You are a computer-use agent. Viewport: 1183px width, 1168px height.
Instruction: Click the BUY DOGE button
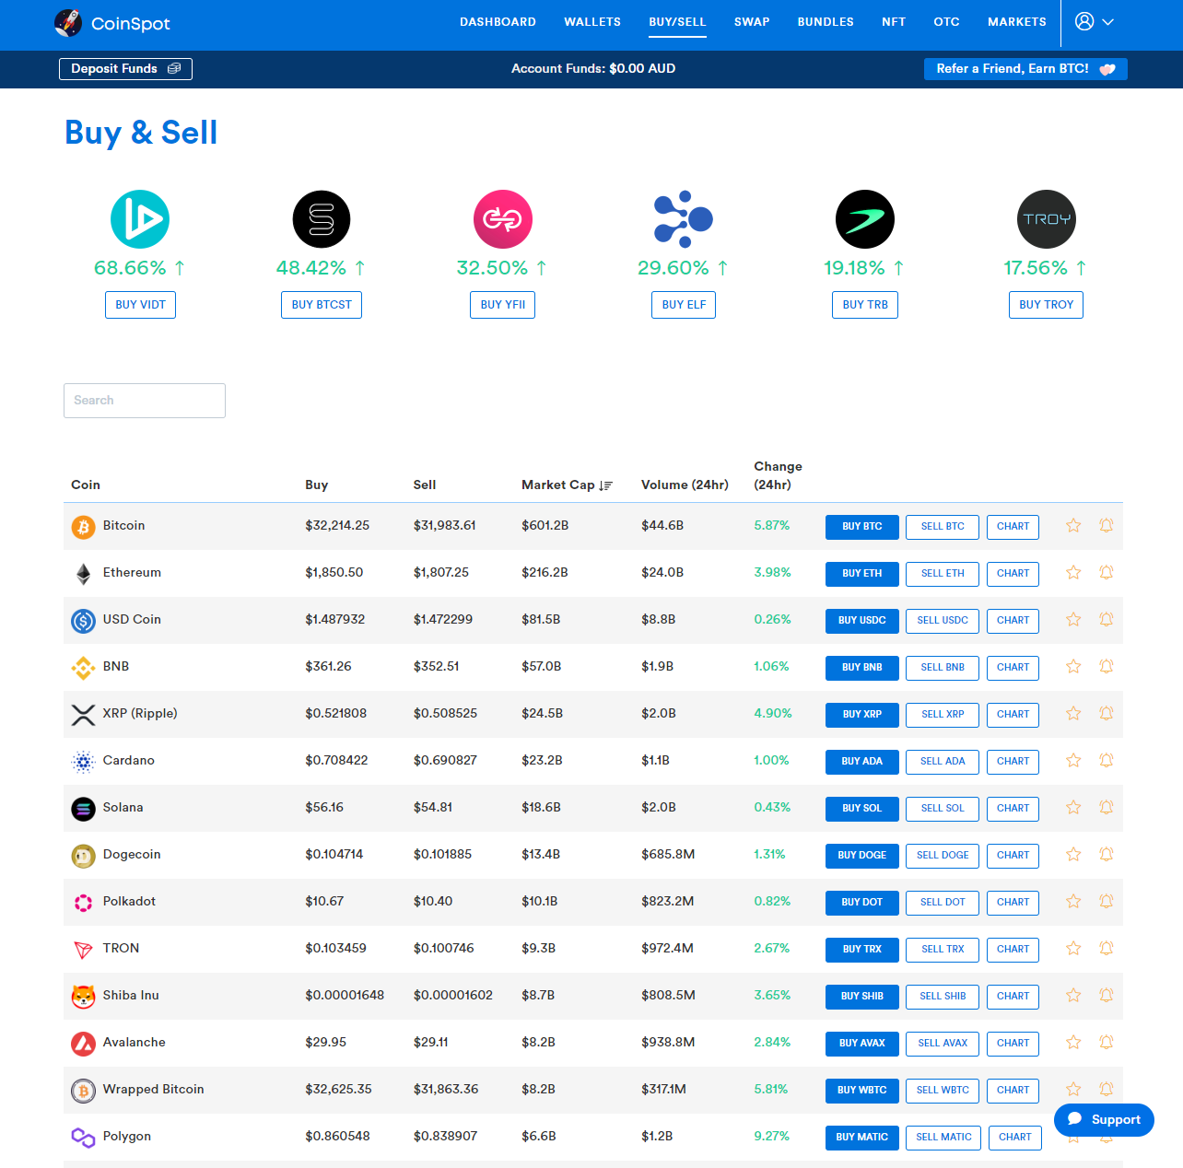pos(862,856)
